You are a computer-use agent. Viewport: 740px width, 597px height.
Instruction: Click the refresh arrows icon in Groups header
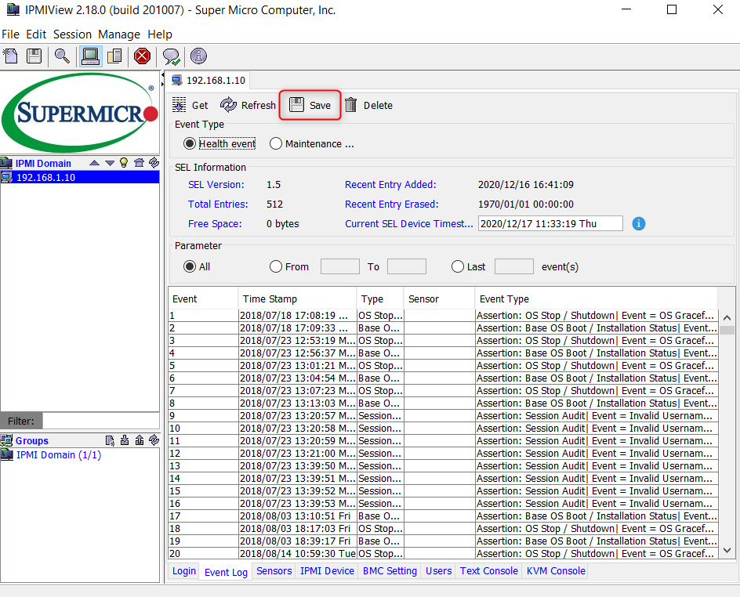tap(154, 440)
